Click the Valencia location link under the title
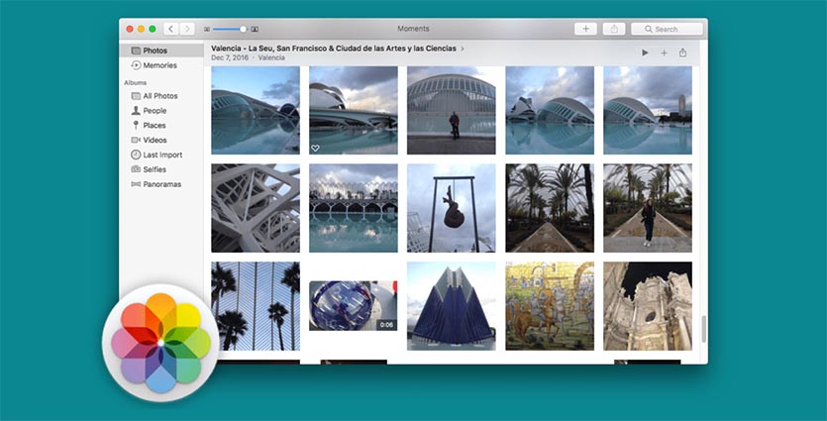This screenshot has width=827, height=421. (x=271, y=58)
